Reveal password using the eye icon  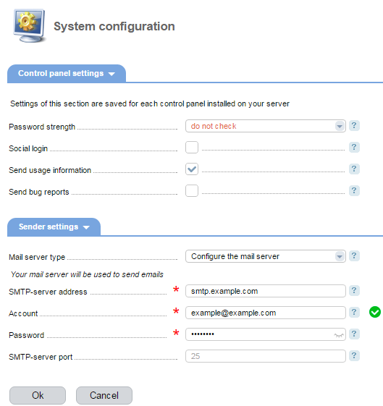tap(338, 335)
